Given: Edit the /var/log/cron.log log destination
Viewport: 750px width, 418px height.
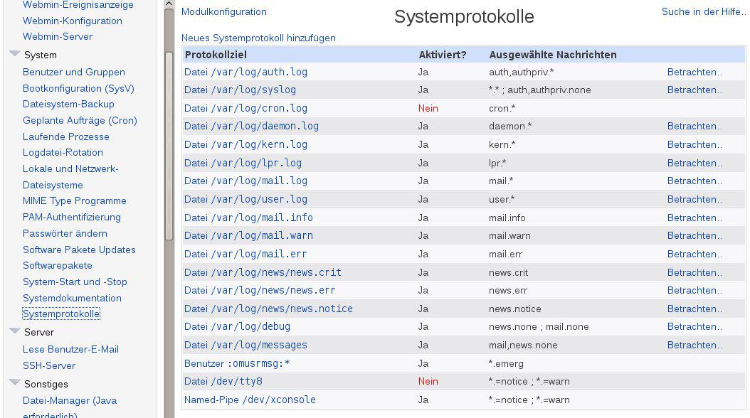Looking at the screenshot, I should 245,109.
